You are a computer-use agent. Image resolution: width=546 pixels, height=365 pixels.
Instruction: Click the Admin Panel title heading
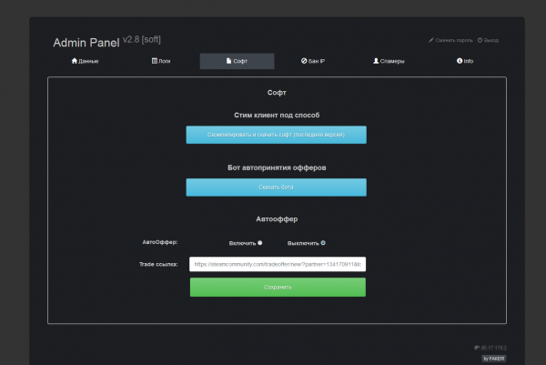coord(92,42)
